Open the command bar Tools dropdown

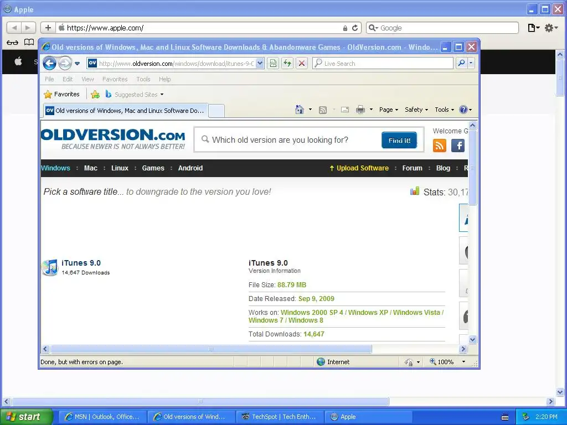[444, 110]
